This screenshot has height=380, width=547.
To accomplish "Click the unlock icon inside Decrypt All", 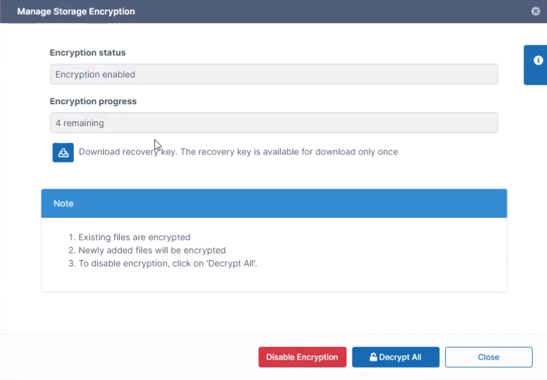I will tap(373, 357).
